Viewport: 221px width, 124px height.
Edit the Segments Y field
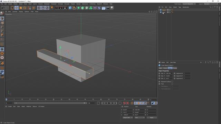(x=187, y=76)
